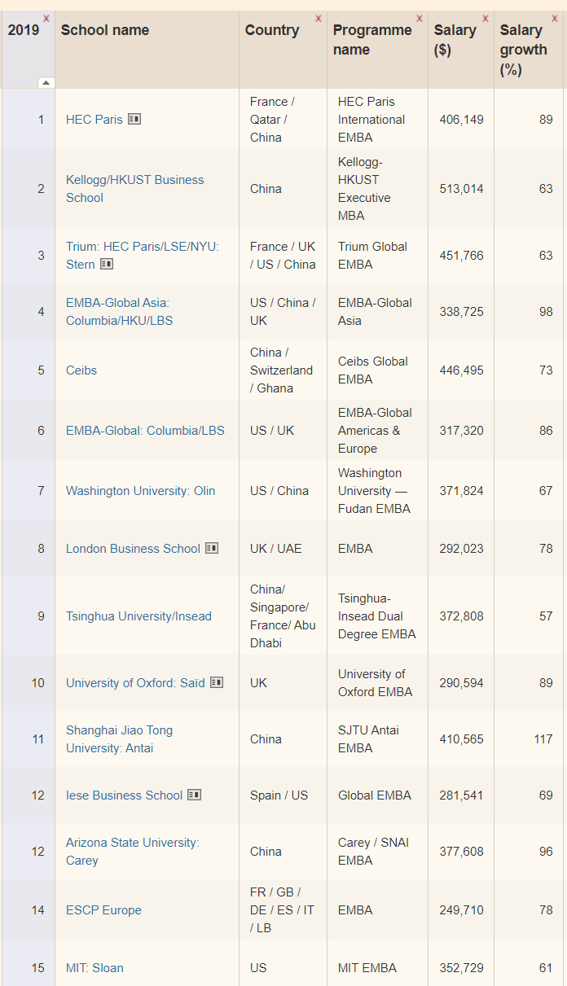Viewport: 567px width, 986px height.
Task: Open EMBA-Global Asia: Columbia/HKU/LBS link
Action: pyautogui.click(x=120, y=311)
